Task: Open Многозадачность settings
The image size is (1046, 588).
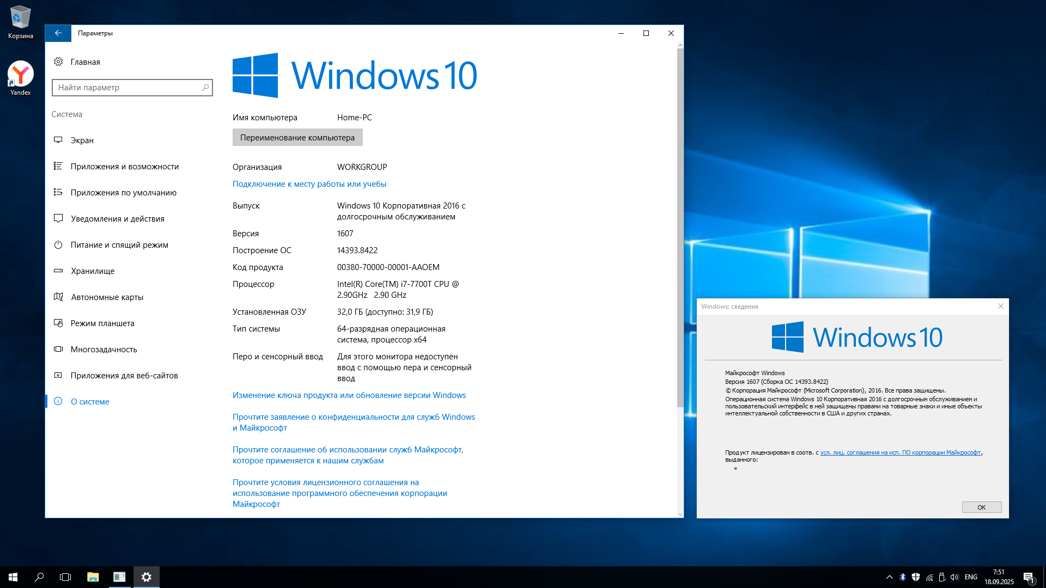Action: tap(104, 350)
